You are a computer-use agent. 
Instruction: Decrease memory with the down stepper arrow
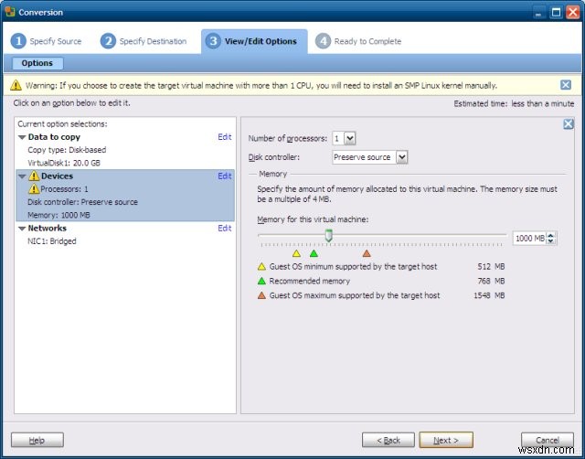pos(550,241)
